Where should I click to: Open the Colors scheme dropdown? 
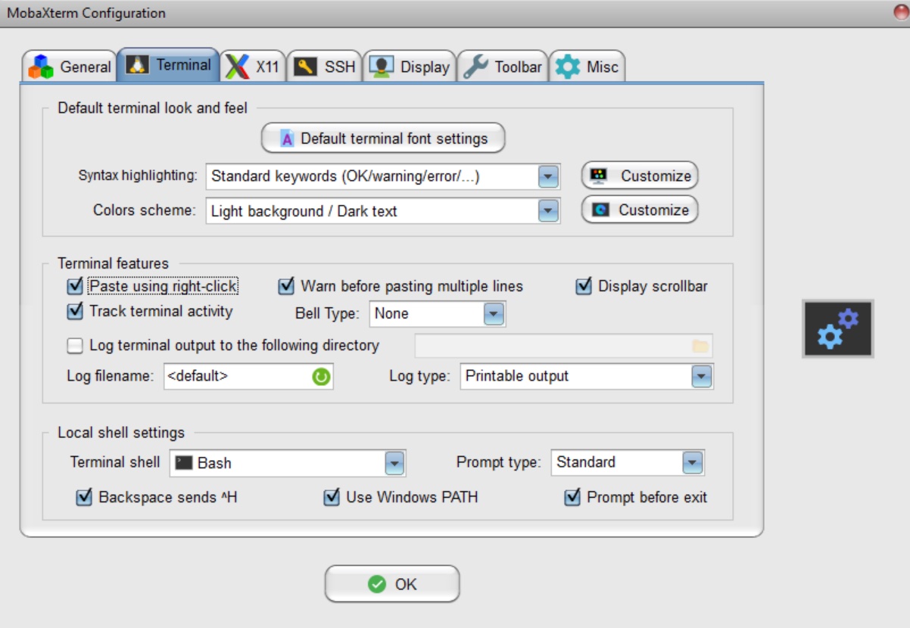[x=548, y=211]
